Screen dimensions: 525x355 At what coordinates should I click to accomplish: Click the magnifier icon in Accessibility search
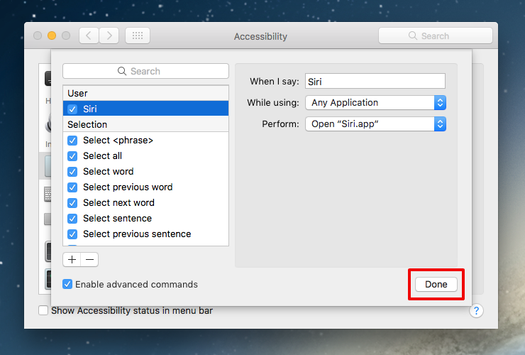click(x=413, y=35)
